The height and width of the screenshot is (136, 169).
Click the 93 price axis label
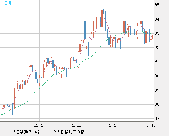[157, 33]
